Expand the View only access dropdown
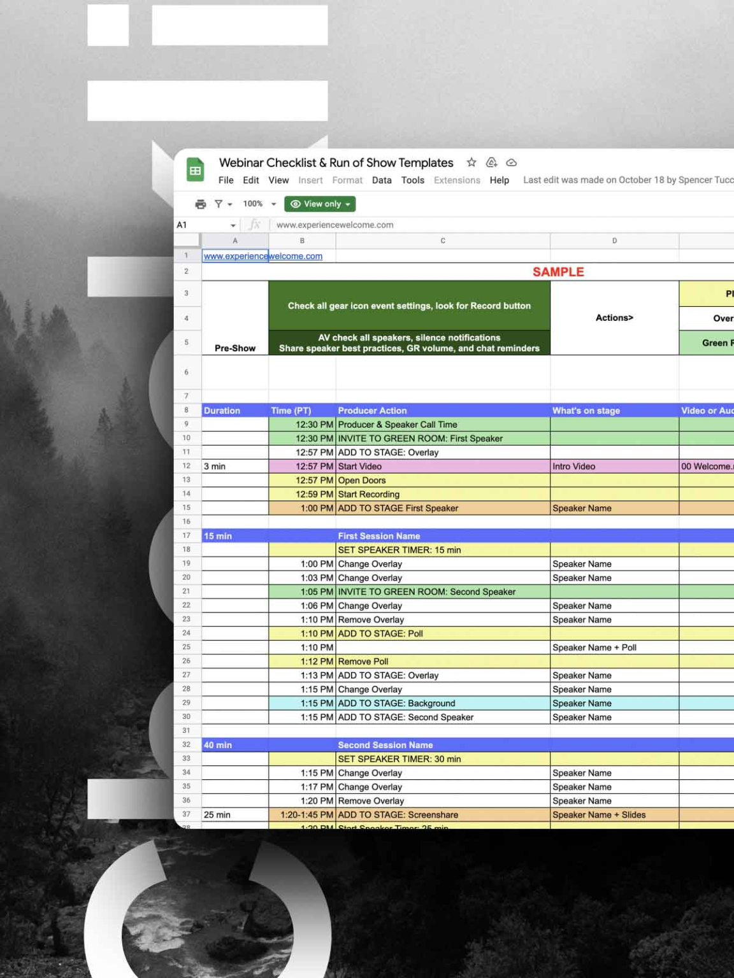The height and width of the screenshot is (978, 734). [x=346, y=204]
